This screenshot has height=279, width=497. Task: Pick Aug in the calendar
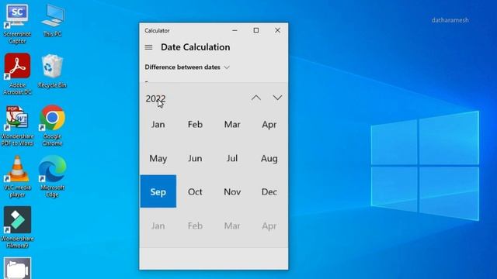(269, 158)
